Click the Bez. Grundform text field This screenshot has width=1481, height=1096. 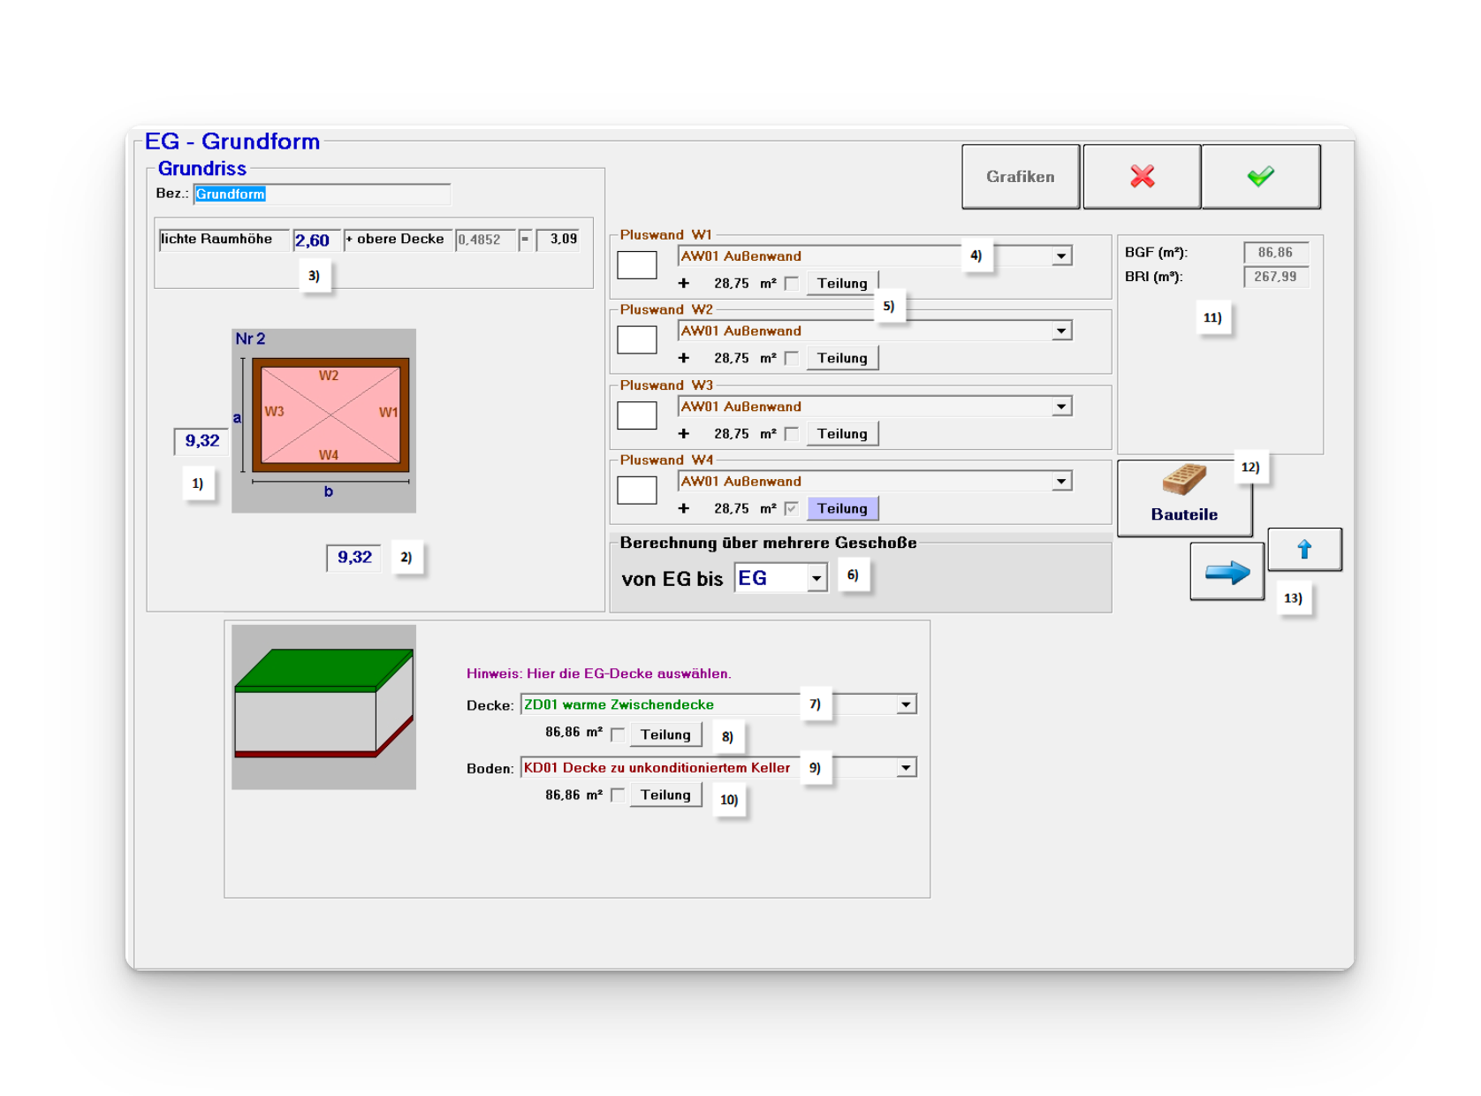pos(322,194)
